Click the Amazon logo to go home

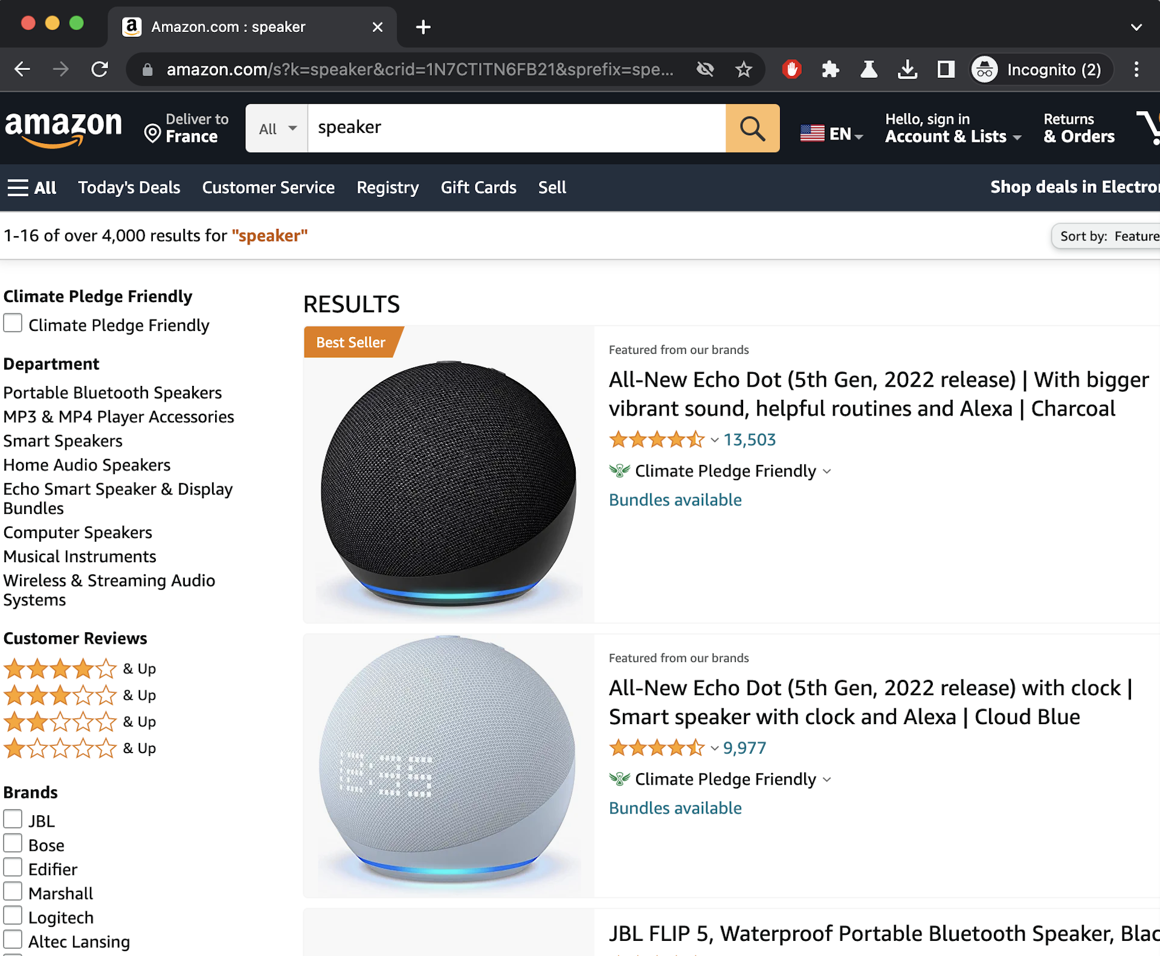coord(63,128)
